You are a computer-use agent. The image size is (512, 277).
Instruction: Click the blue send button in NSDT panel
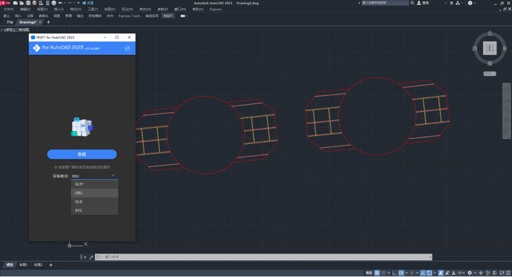pos(82,154)
